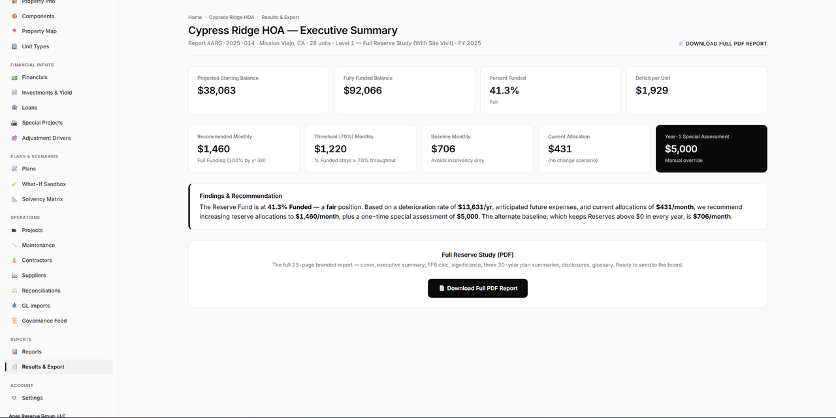Click the Suppliers factory icon
The width and height of the screenshot is (836, 418).
pos(14,275)
